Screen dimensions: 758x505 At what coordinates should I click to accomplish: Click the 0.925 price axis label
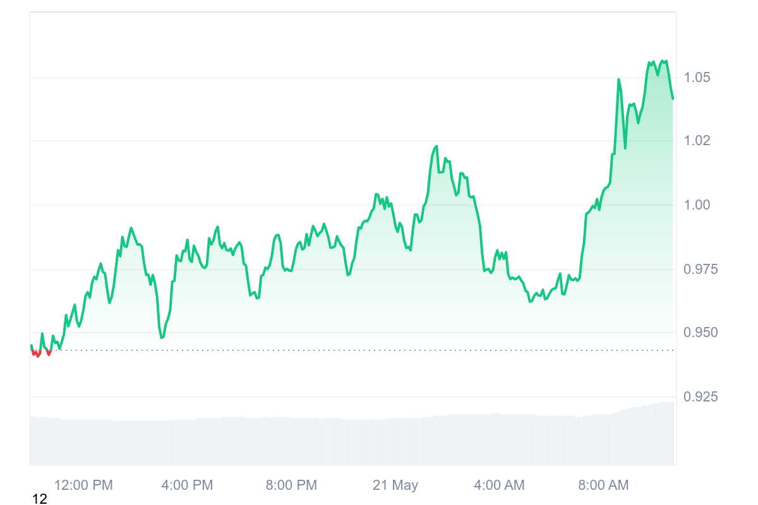click(x=701, y=396)
